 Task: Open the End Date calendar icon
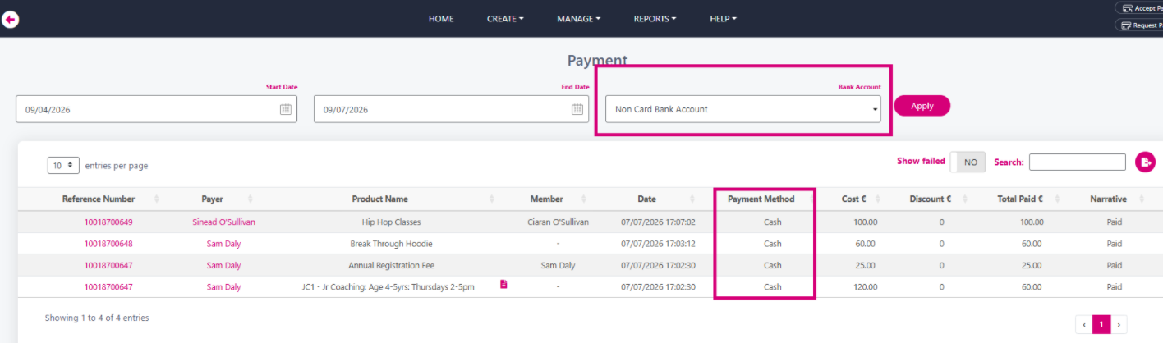pos(577,109)
